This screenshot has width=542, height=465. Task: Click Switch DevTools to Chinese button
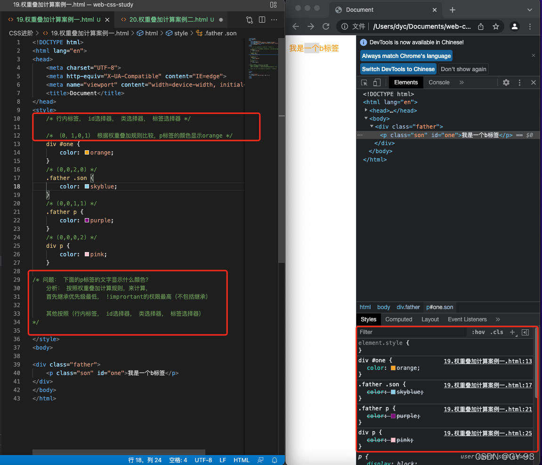pyautogui.click(x=398, y=69)
